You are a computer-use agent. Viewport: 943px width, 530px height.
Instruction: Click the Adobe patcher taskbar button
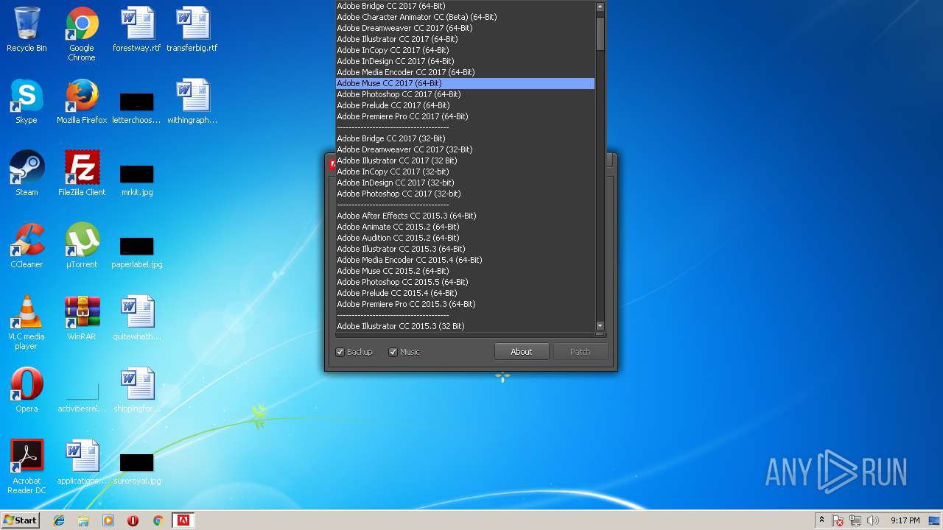point(183,520)
